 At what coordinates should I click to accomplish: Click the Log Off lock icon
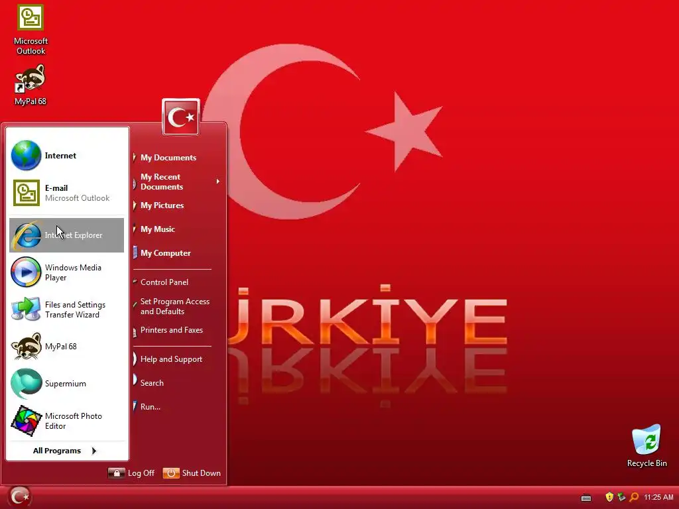(116, 473)
